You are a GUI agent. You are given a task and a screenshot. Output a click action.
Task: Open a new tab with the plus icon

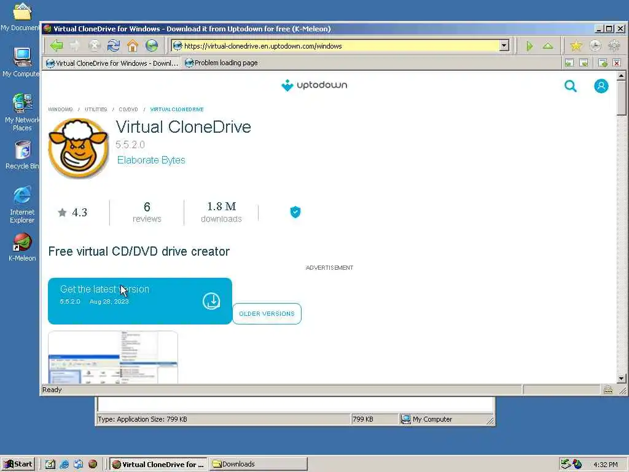click(x=603, y=63)
